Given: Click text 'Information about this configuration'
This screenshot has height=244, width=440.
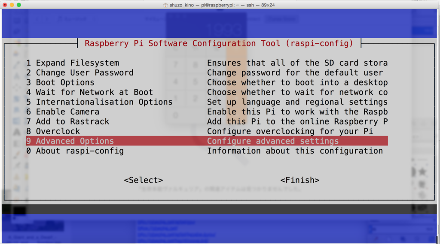Looking at the screenshot, I should click(295, 151).
